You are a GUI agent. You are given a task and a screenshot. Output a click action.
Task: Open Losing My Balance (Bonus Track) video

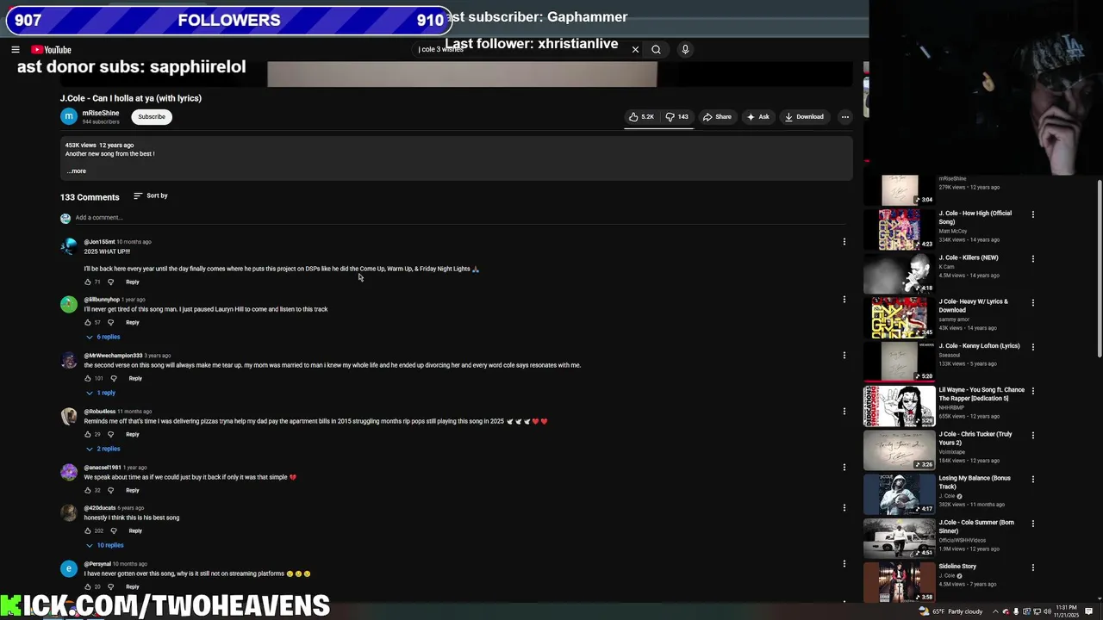[x=975, y=482]
